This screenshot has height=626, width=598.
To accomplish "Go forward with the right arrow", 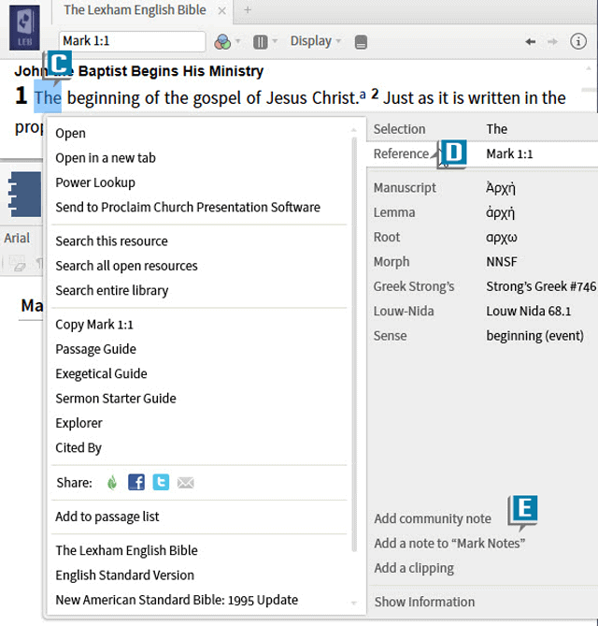I will tap(552, 41).
